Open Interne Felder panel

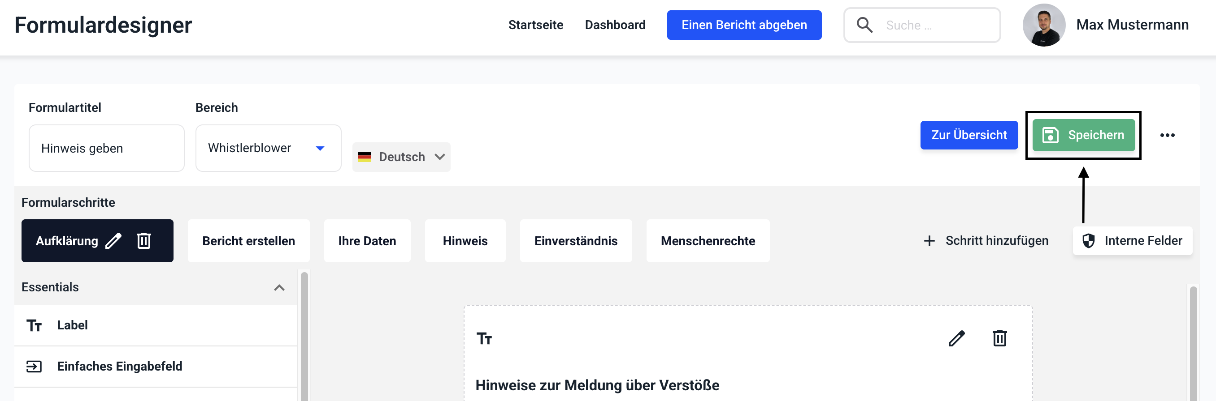(x=1133, y=241)
